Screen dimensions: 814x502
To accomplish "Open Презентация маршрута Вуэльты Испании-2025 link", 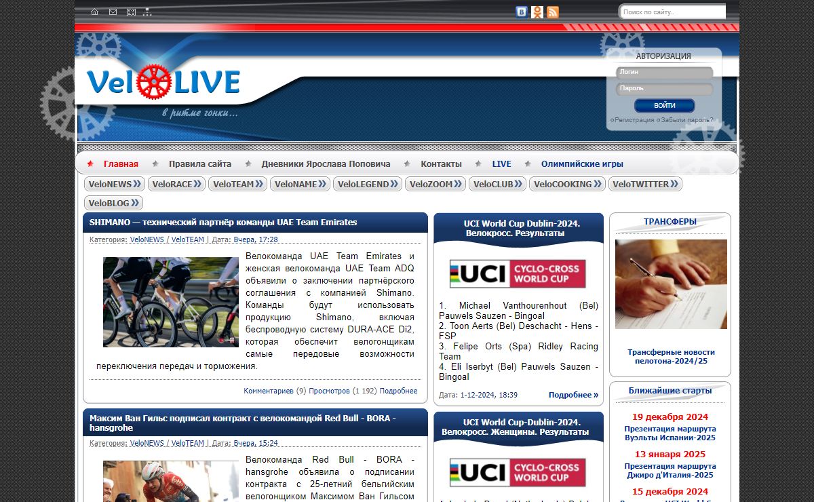I will (x=670, y=433).
